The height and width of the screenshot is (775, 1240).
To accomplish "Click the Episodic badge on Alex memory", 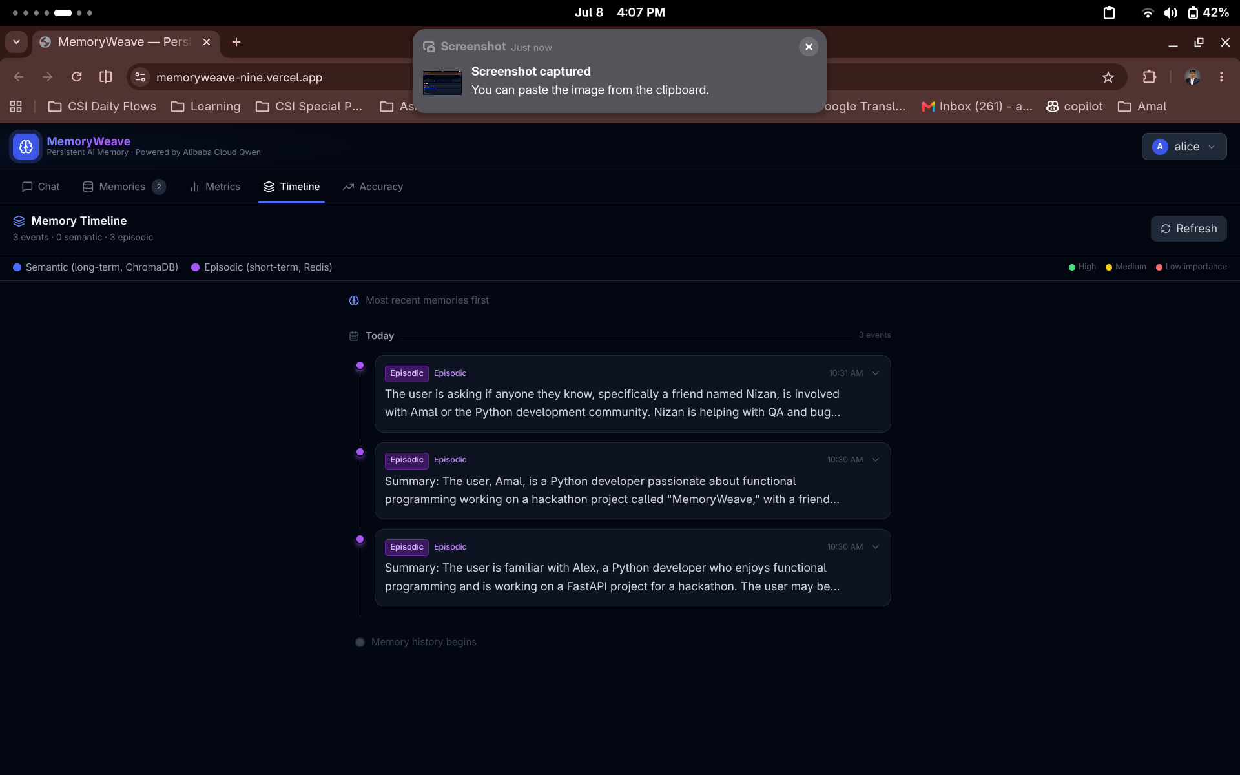I will (x=407, y=547).
